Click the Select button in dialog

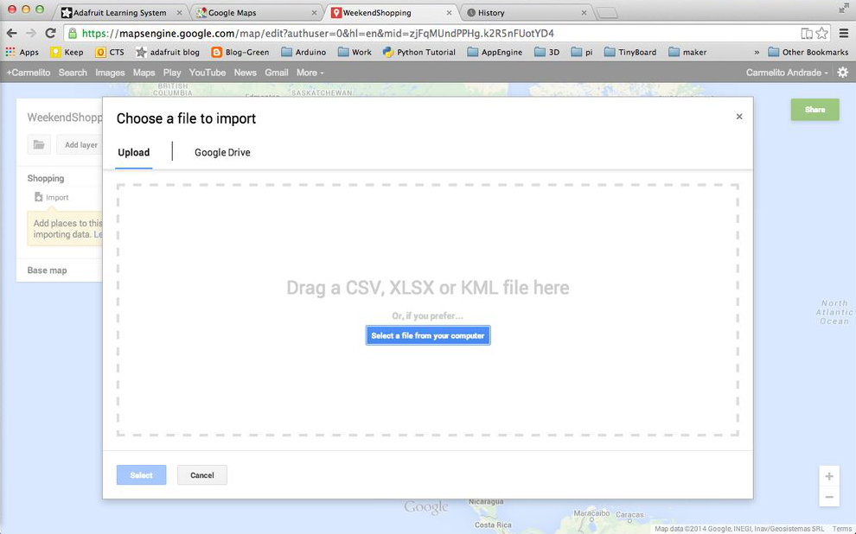pos(142,475)
